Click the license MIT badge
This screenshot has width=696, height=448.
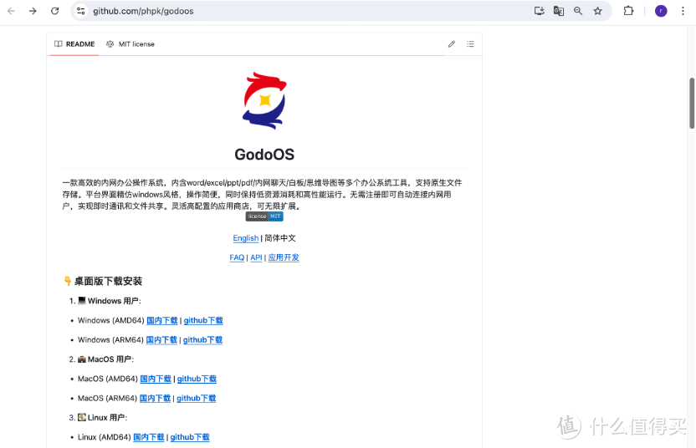(x=264, y=216)
